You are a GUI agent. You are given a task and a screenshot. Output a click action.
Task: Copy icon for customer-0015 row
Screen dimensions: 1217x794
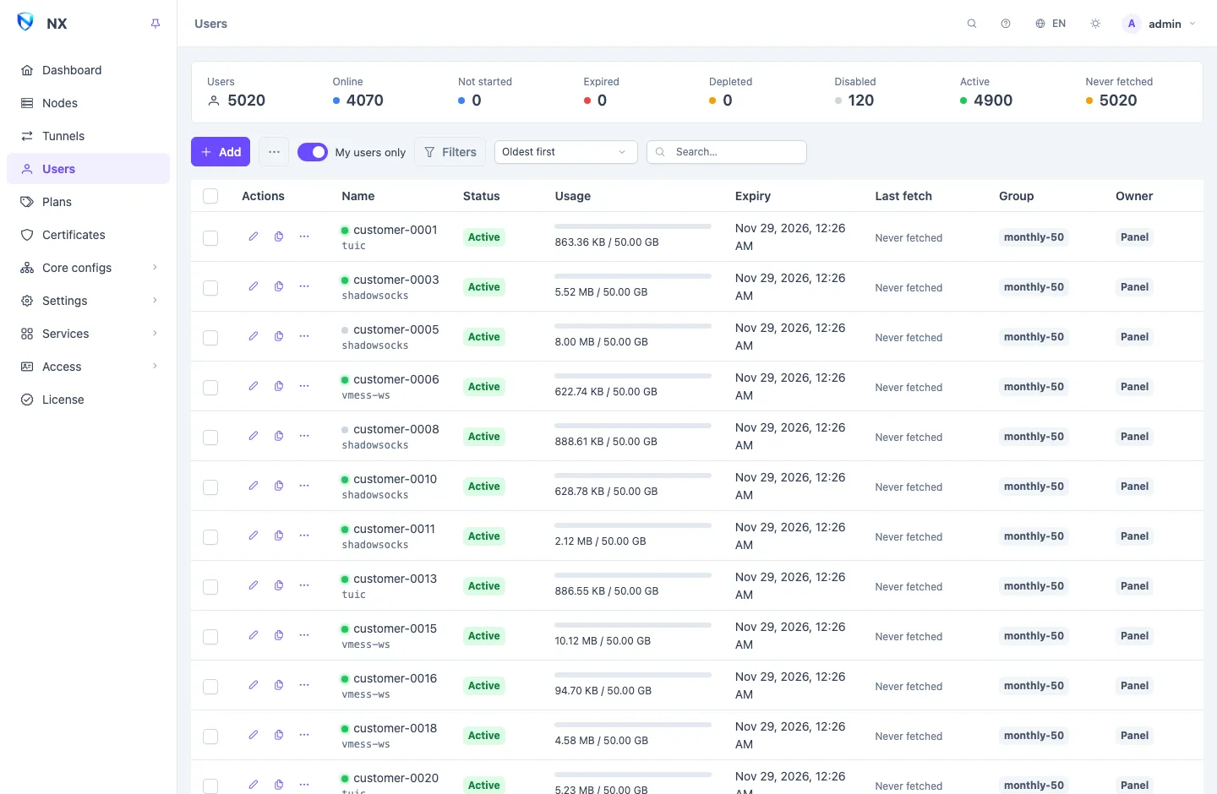pyautogui.click(x=279, y=635)
